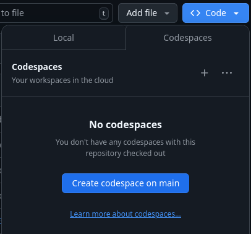Click Create codespace on main button
The height and width of the screenshot is (234, 251).
click(x=125, y=183)
